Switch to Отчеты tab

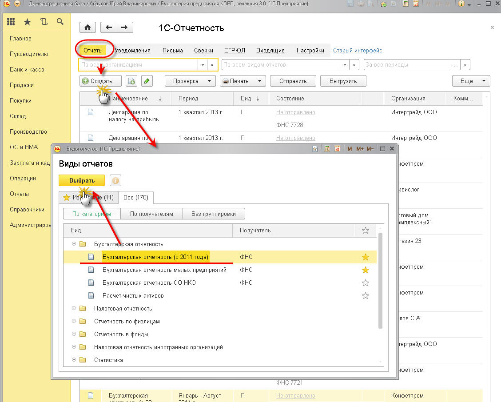point(93,50)
